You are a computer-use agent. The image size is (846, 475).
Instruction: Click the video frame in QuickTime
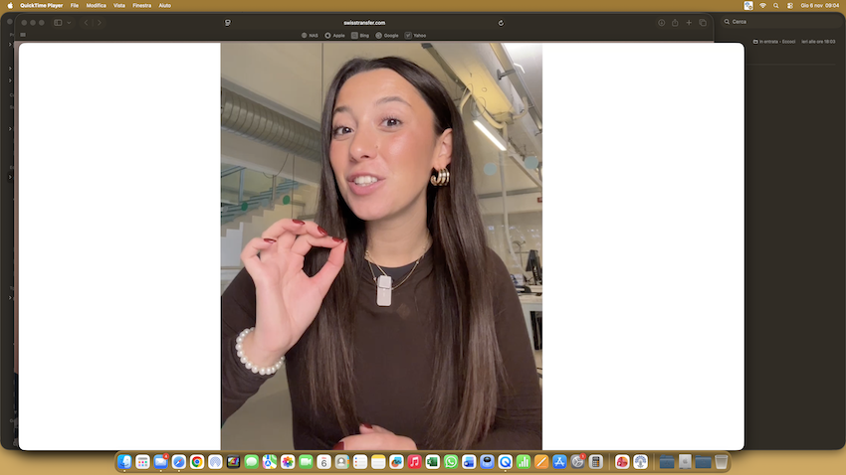381,246
